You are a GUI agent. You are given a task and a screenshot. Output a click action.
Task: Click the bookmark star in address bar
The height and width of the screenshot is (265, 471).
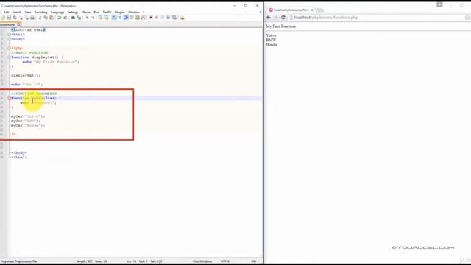click(x=467, y=18)
